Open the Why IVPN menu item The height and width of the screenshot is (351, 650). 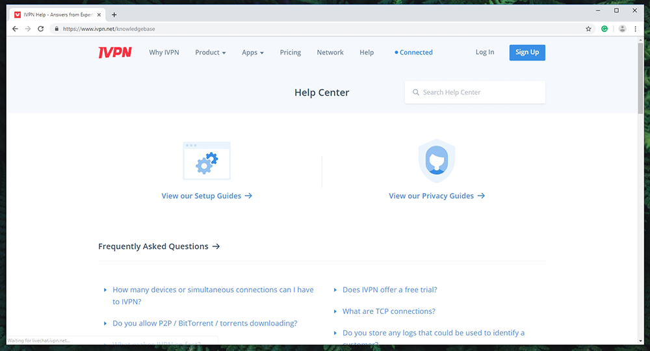tap(164, 52)
